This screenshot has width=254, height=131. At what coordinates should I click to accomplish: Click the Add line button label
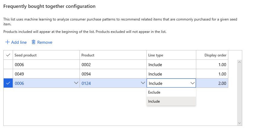coord(19,42)
